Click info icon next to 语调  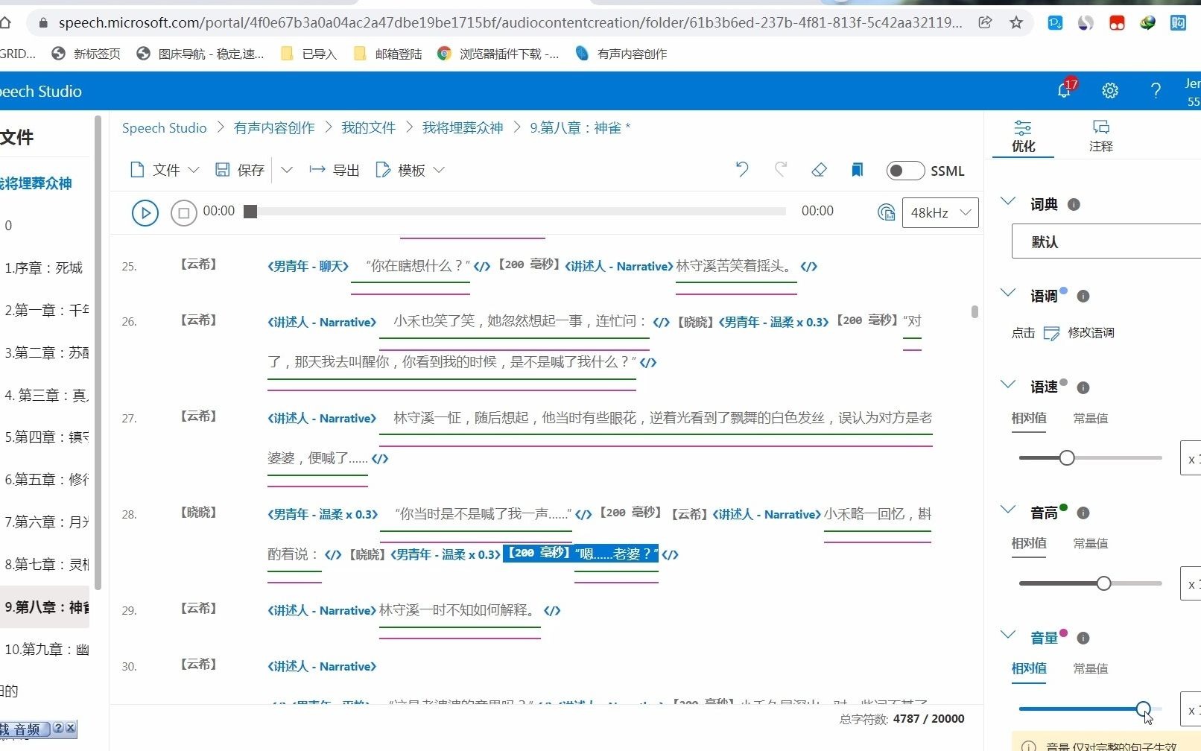click(1083, 296)
